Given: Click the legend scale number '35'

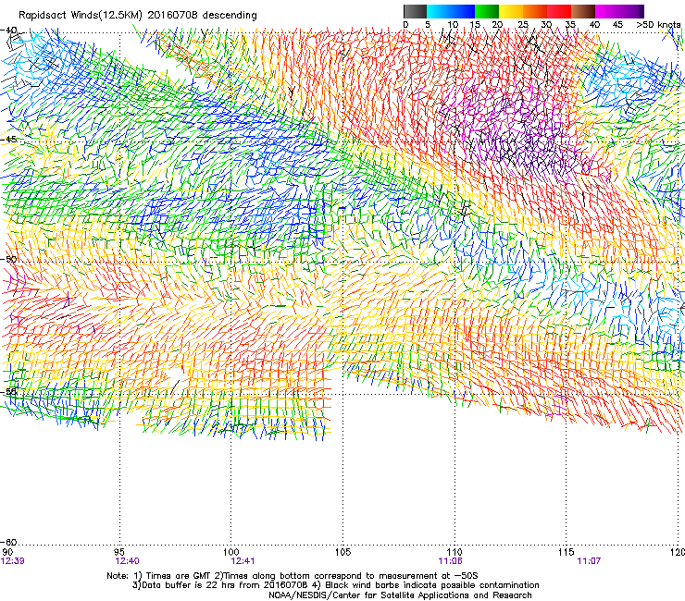Looking at the screenshot, I should [x=570, y=25].
